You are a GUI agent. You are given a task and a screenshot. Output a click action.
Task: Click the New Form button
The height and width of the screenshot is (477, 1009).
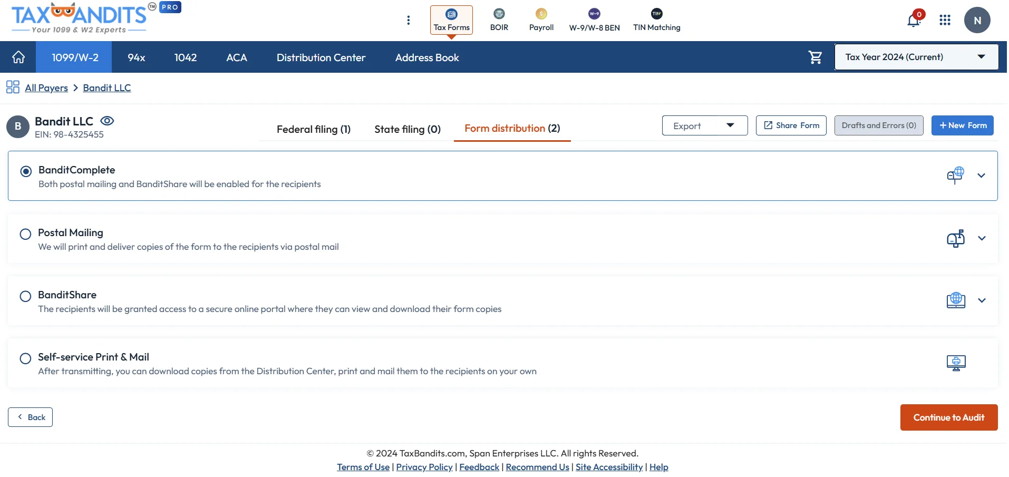[962, 125]
